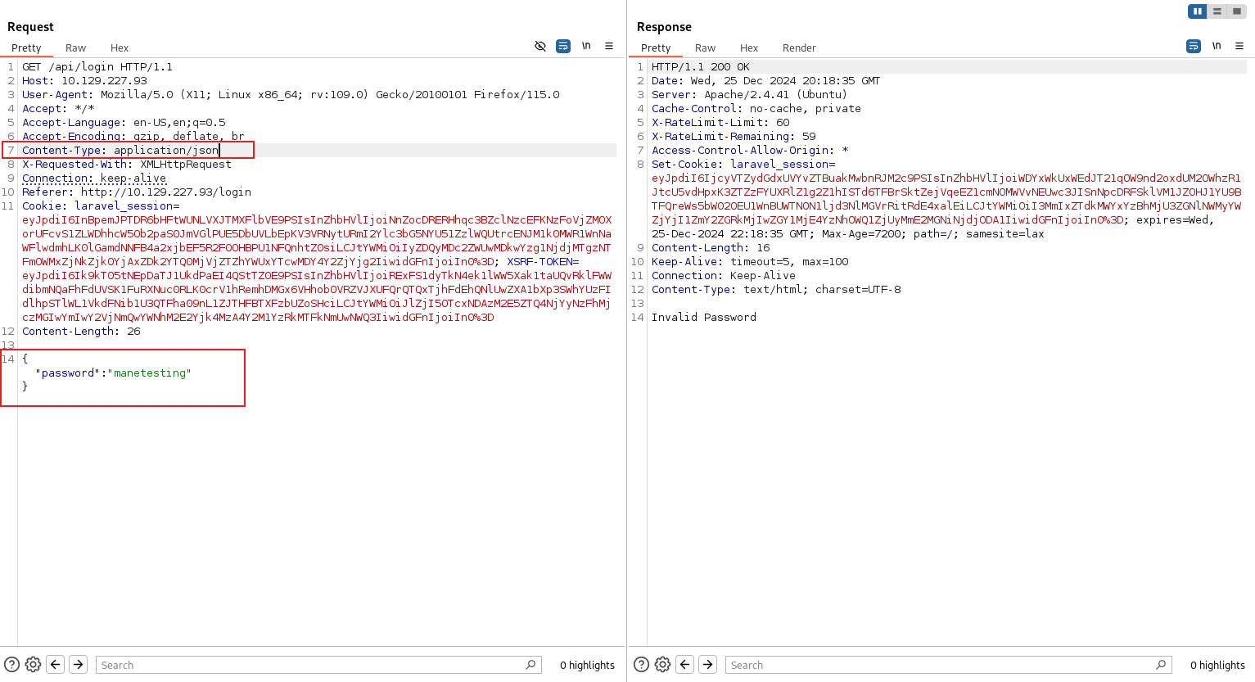
Task: Click Set-Cookie: laravel_session response header
Action: pos(743,165)
